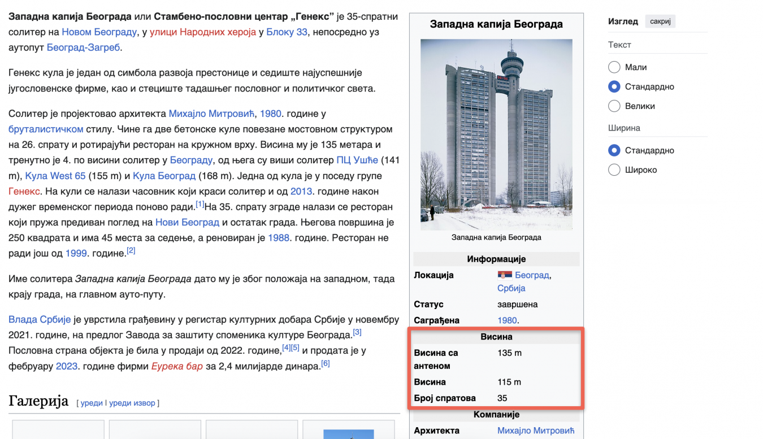
Task: Open the Western City Gate tower photo
Action: [x=496, y=134]
